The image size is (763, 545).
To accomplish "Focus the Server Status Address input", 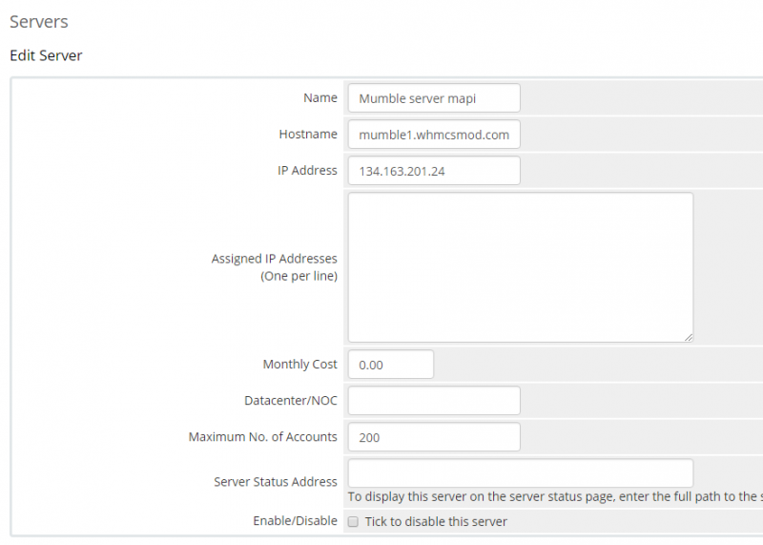I will [x=520, y=472].
